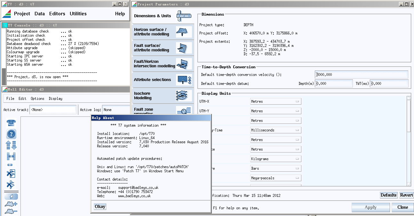Viewport: 414px width, 216px height.
Task: Open the Well Editor Options menu
Action: coord(37,99)
